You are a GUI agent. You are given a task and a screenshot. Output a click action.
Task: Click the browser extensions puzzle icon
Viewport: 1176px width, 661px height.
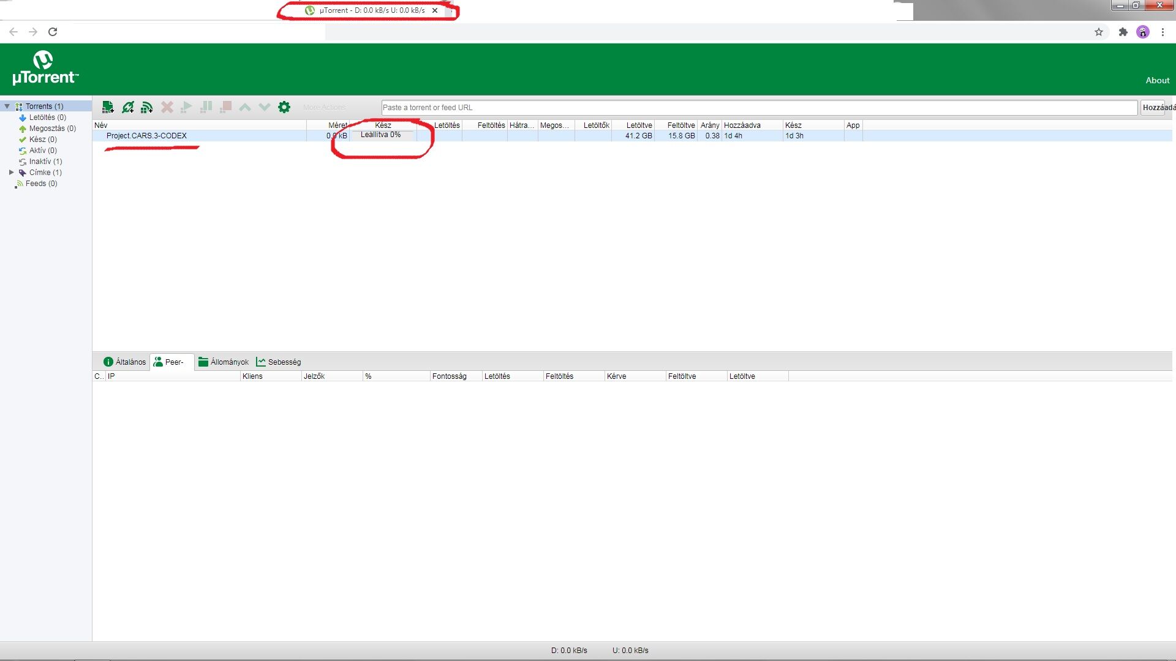click(x=1123, y=32)
